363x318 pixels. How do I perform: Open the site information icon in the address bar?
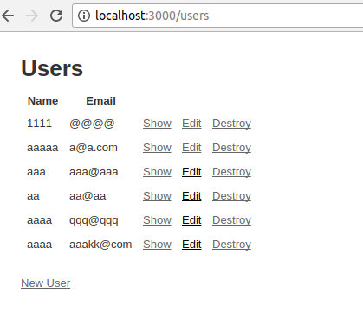pyautogui.click(x=84, y=16)
